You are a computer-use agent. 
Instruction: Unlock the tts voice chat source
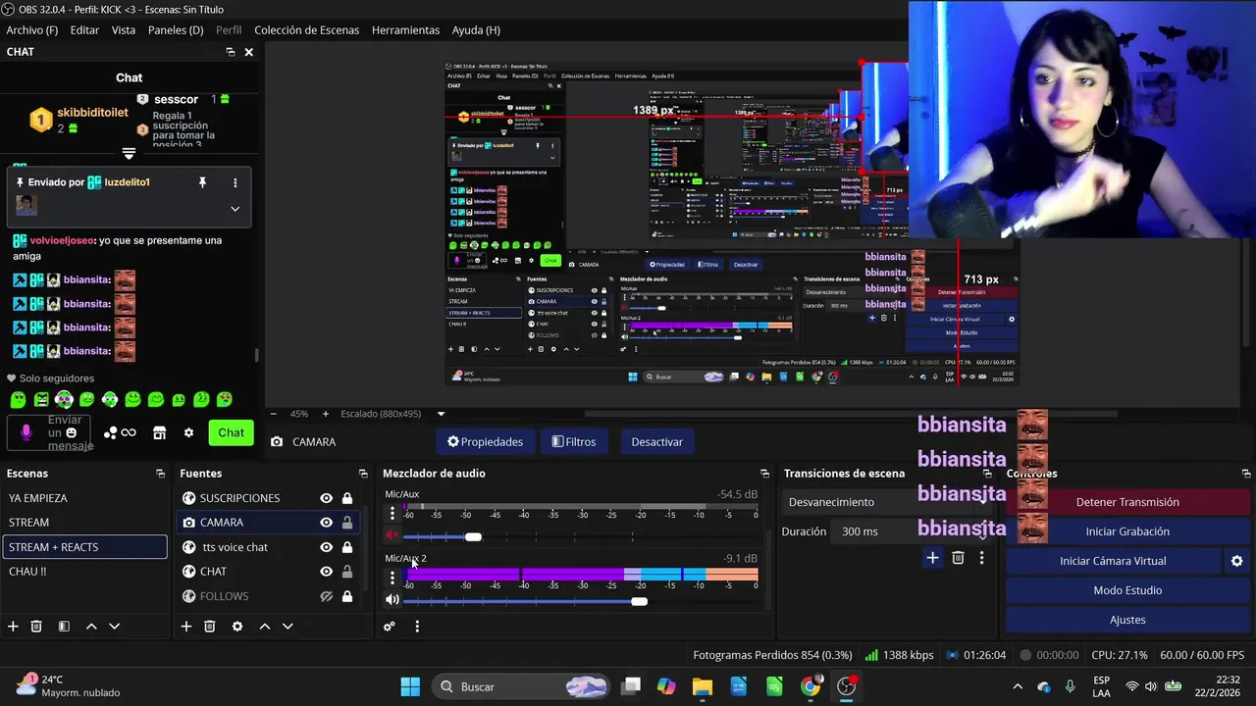point(346,547)
